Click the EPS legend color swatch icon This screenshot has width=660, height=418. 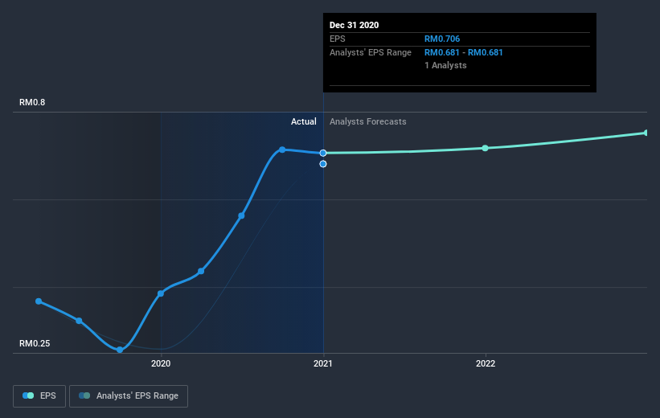(28, 395)
